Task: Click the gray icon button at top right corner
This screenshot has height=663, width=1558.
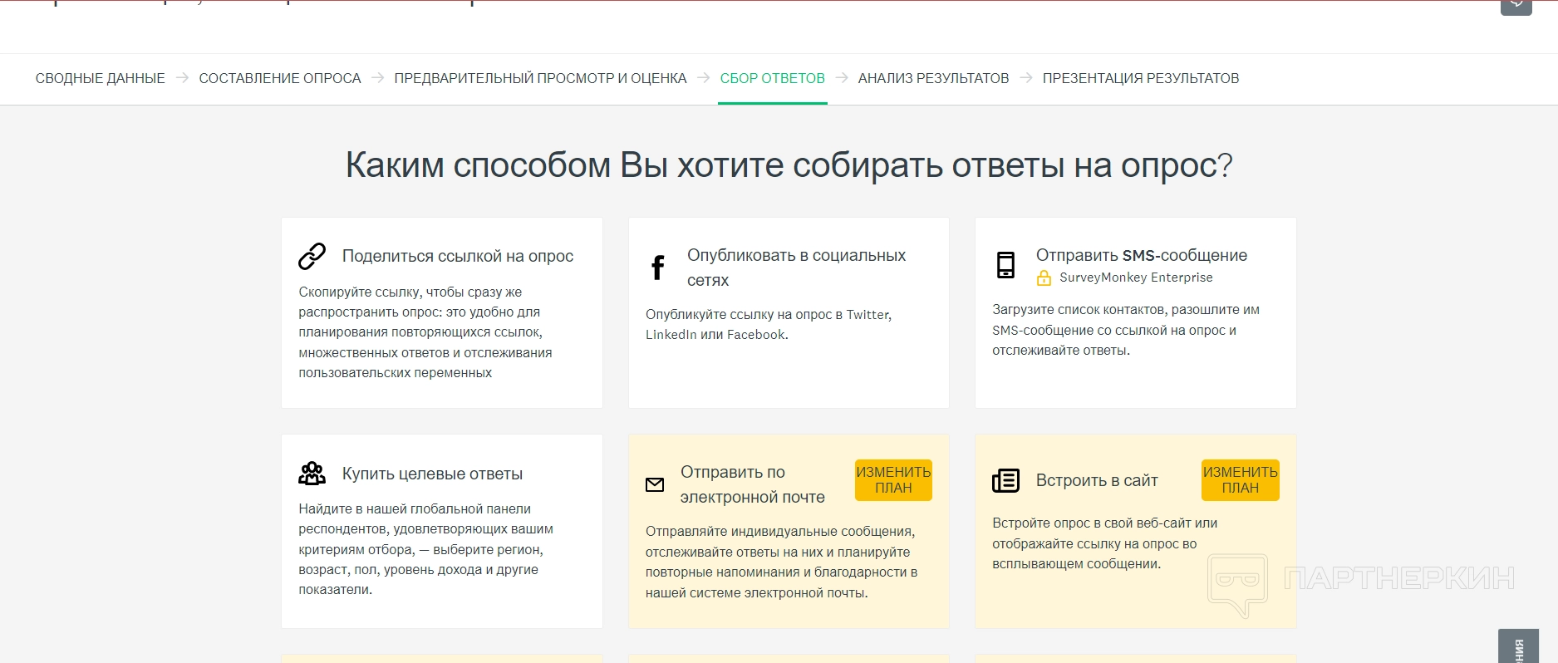Action: click(1516, 7)
